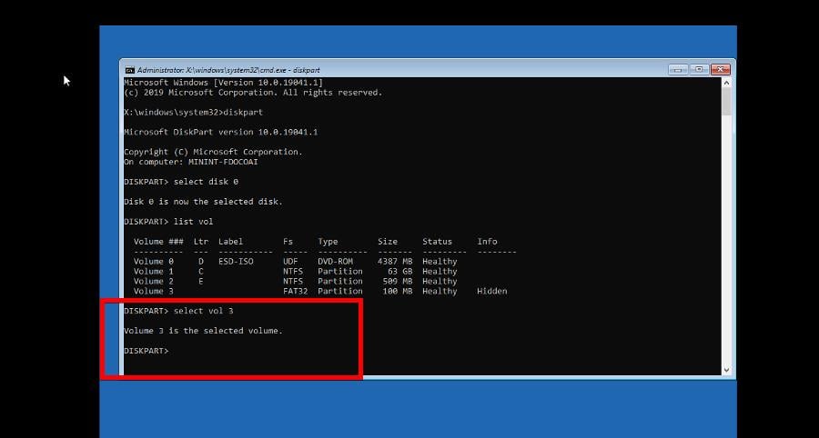Click the '100 MB' size cell
The height and width of the screenshot is (438, 819).
point(398,291)
